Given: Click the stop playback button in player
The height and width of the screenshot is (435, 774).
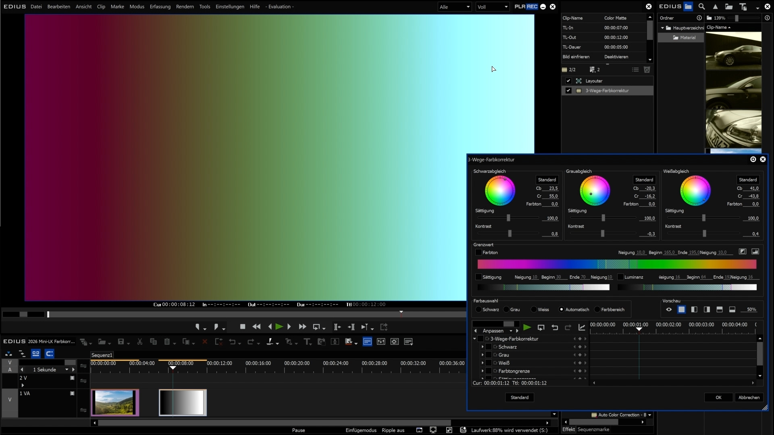Looking at the screenshot, I should (242, 327).
